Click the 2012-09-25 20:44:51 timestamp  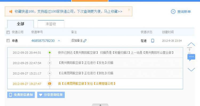[x=27, y=53]
